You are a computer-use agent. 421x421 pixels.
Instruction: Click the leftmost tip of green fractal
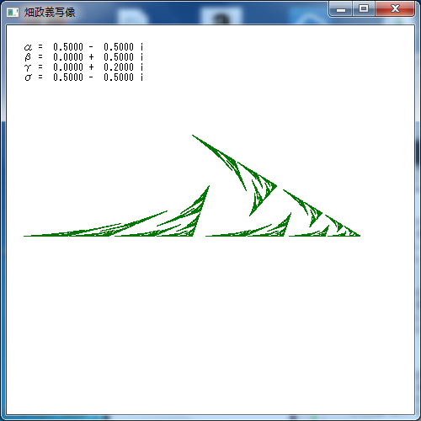(24, 236)
